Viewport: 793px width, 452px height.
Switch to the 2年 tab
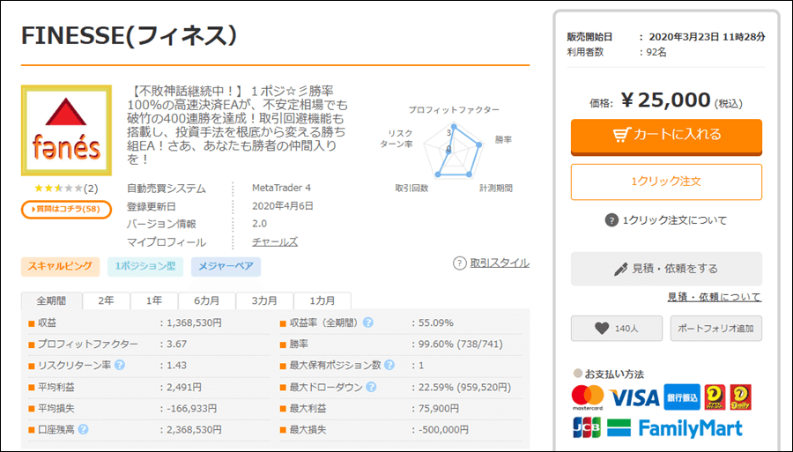click(x=107, y=300)
